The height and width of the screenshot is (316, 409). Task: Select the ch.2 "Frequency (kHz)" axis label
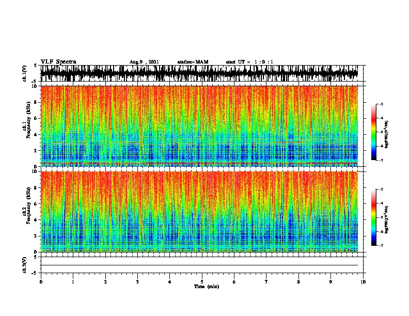click(x=28, y=206)
